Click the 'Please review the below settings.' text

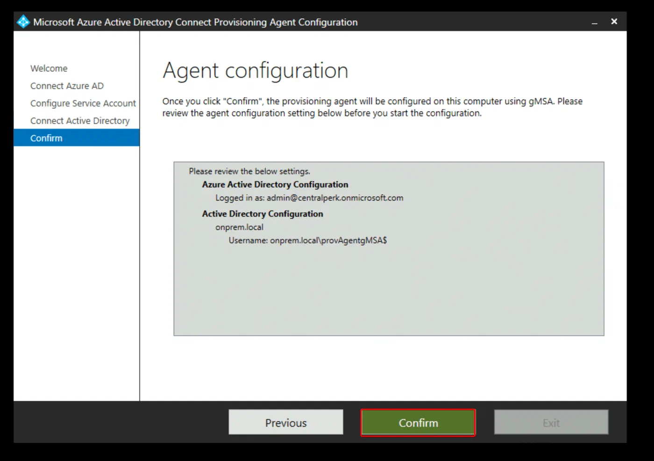[x=249, y=171]
